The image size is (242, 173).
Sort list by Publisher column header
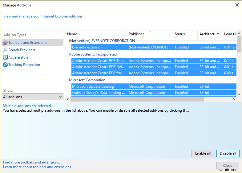[136, 34]
